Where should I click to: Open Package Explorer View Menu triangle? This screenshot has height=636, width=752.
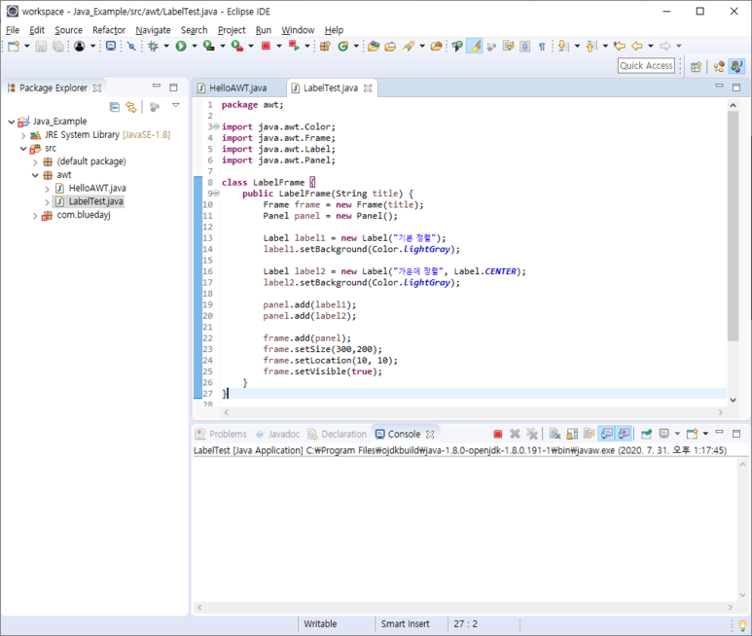(x=175, y=105)
